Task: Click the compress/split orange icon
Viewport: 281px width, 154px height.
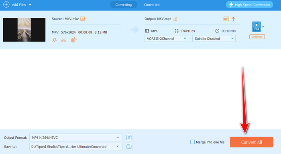Action: pos(233,19)
